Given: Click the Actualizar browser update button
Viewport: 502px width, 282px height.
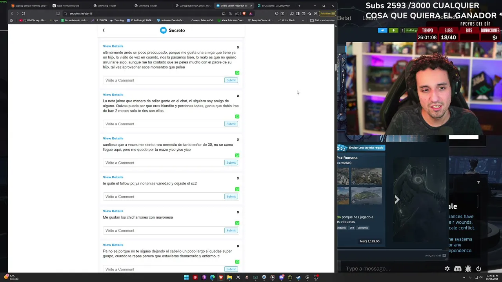Looking at the screenshot, I should (327, 13).
